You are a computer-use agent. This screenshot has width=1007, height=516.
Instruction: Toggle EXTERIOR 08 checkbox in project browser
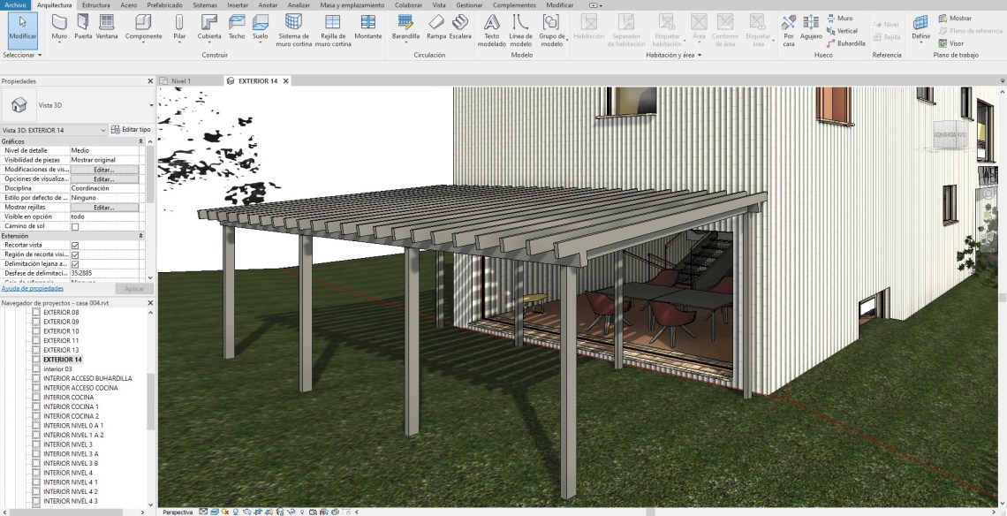point(36,312)
